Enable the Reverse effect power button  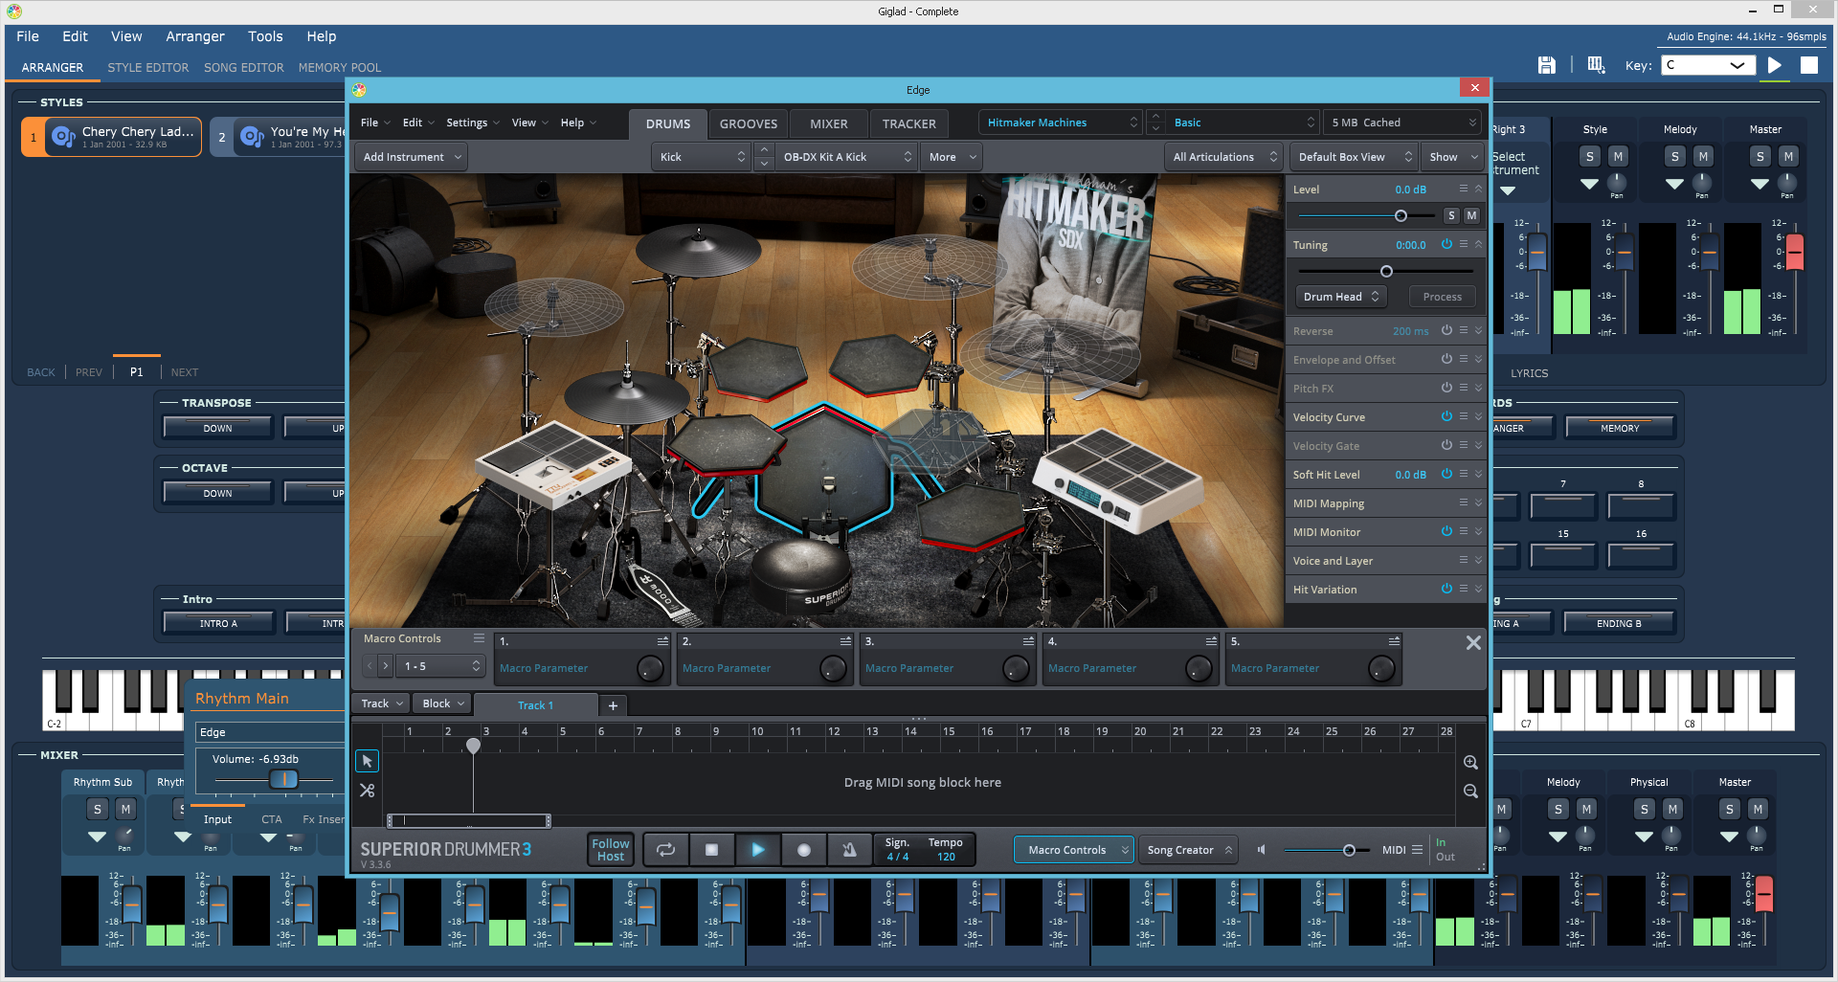[x=1446, y=330]
